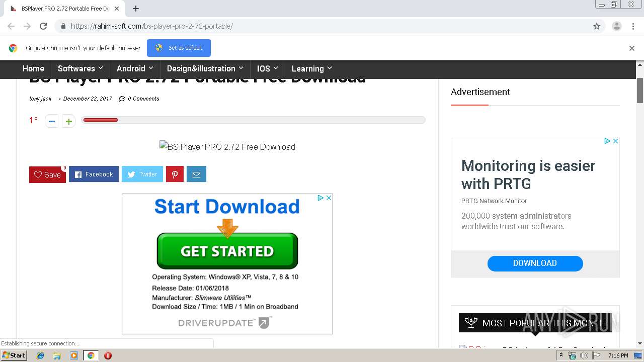Share the post on Twitter
This screenshot has width=644, height=362.
[x=142, y=174]
